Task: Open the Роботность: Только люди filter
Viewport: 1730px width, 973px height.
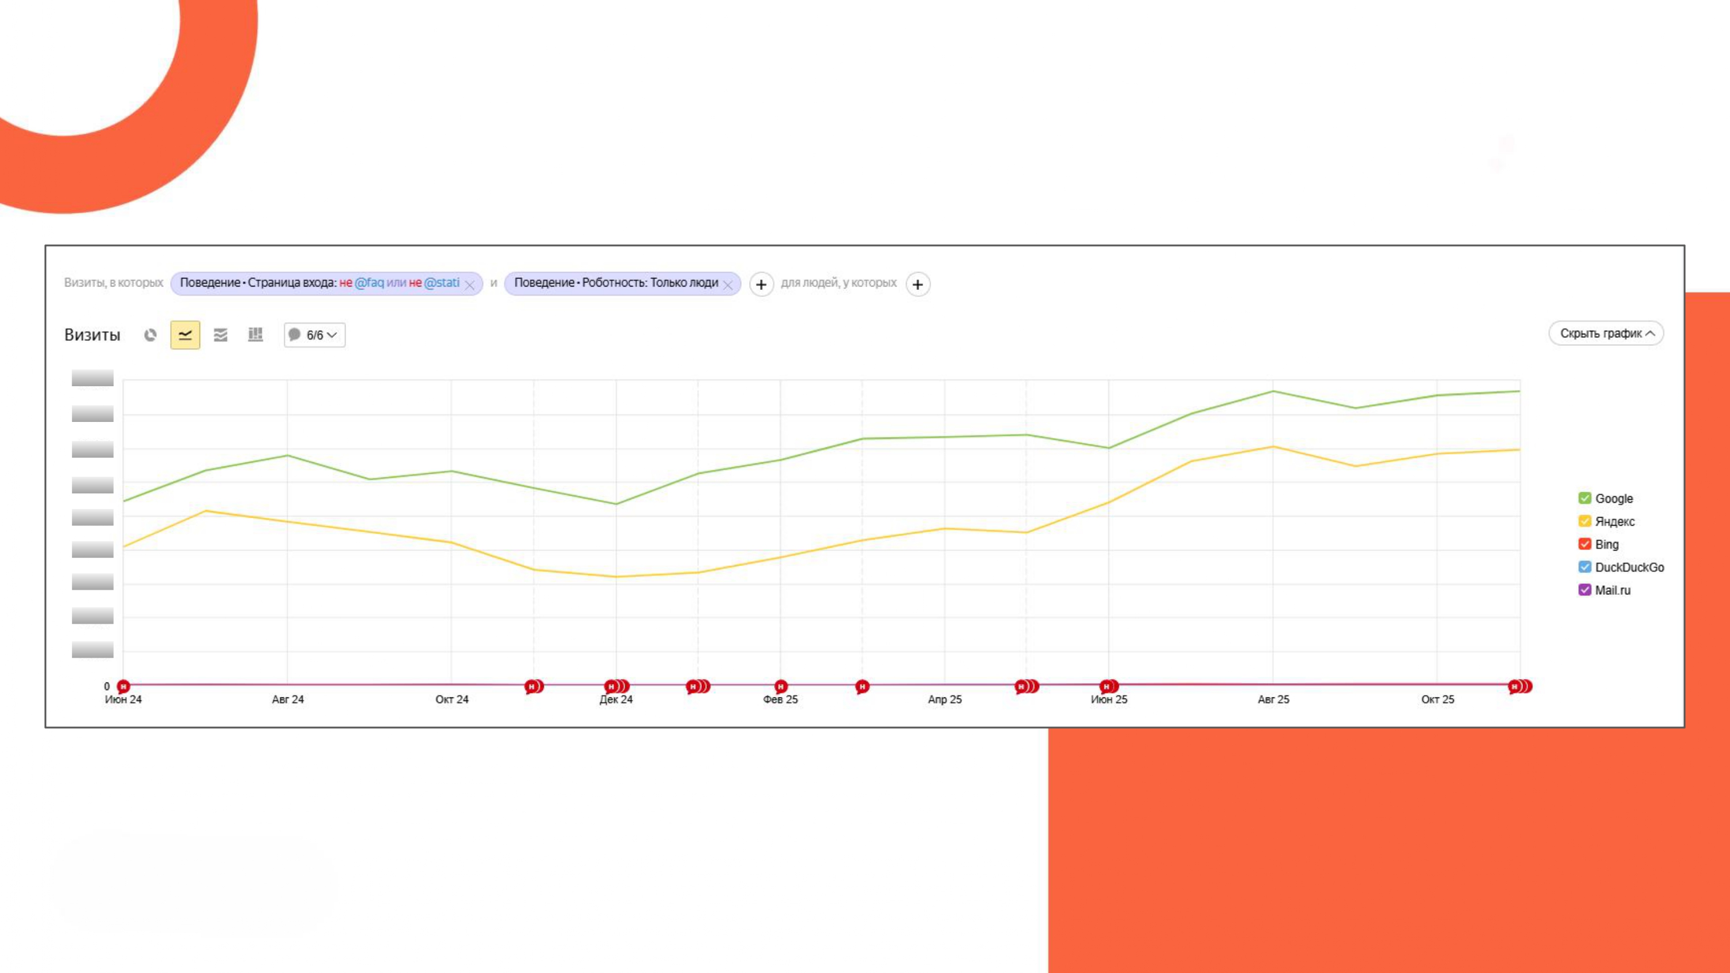Action: pos(615,282)
